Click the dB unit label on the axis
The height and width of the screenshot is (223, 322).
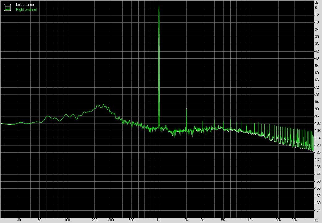click(316, 2)
